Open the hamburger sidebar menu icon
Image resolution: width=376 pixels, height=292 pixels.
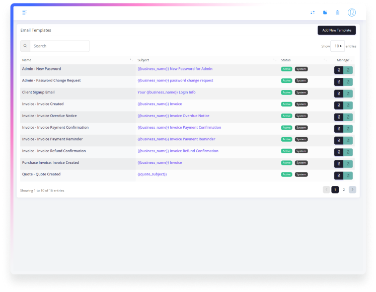pyautogui.click(x=24, y=12)
